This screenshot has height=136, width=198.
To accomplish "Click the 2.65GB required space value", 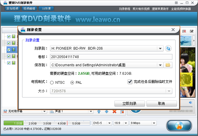I will point(84,74).
